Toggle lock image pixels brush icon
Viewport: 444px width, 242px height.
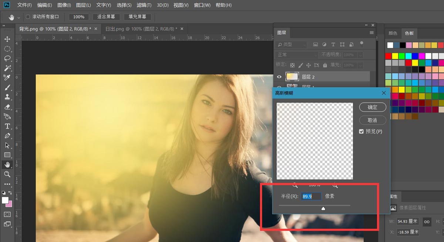pos(301,65)
